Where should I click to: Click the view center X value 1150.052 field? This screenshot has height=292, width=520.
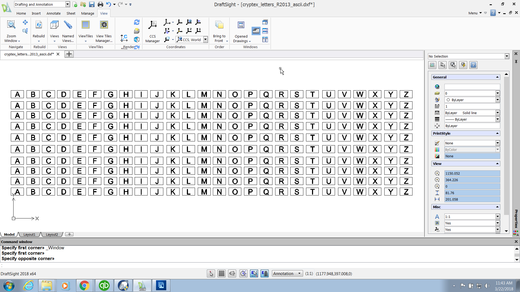tap(472, 174)
